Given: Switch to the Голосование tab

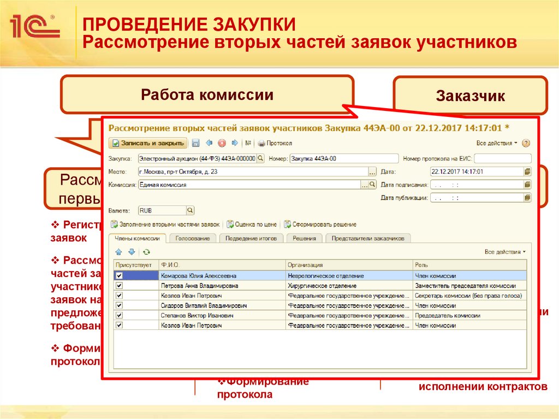Looking at the screenshot, I should tap(193, 238).
